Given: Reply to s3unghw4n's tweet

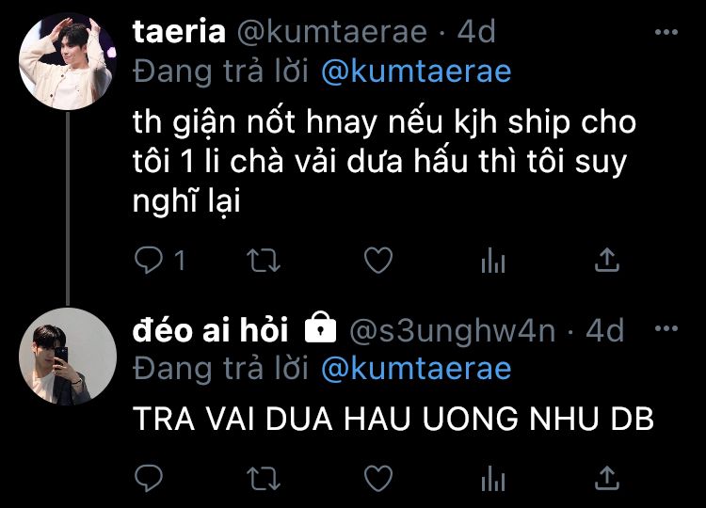Looking at the screenshot, I should tap(149, 478).
